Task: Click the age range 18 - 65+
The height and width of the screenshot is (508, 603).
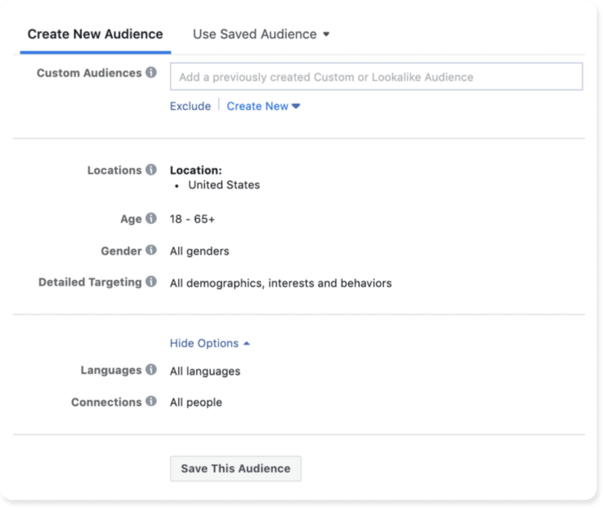Action: click(192, 219)
